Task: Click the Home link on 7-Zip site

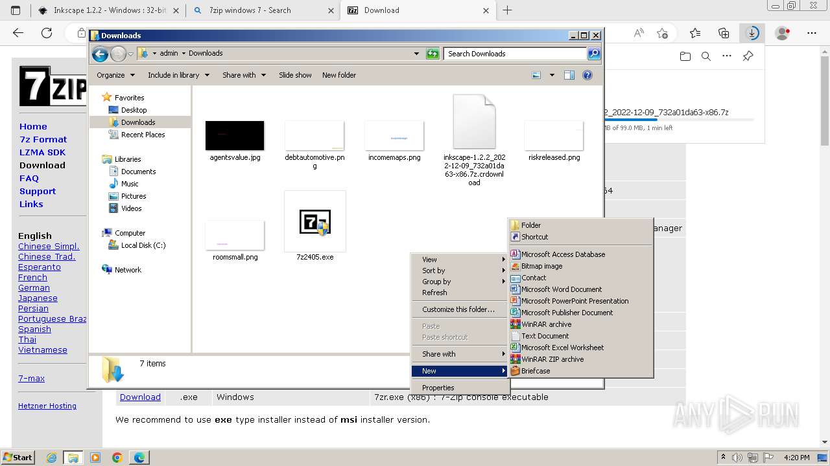Action: (33, 126)
